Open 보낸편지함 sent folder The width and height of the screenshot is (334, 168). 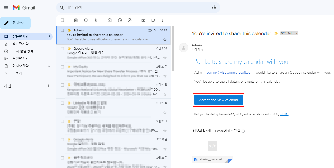click(26, 58)
